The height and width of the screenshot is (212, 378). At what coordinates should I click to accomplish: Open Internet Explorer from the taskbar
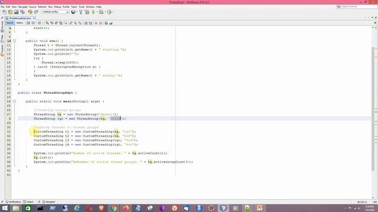(x=77, y=208)
